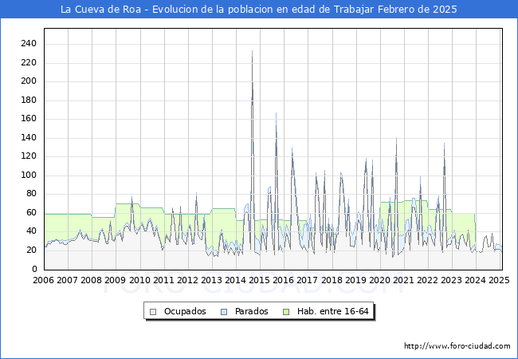
Task: Click the 2018 x-axis year label
Action: pyautogui.click(x=332, y=280)
